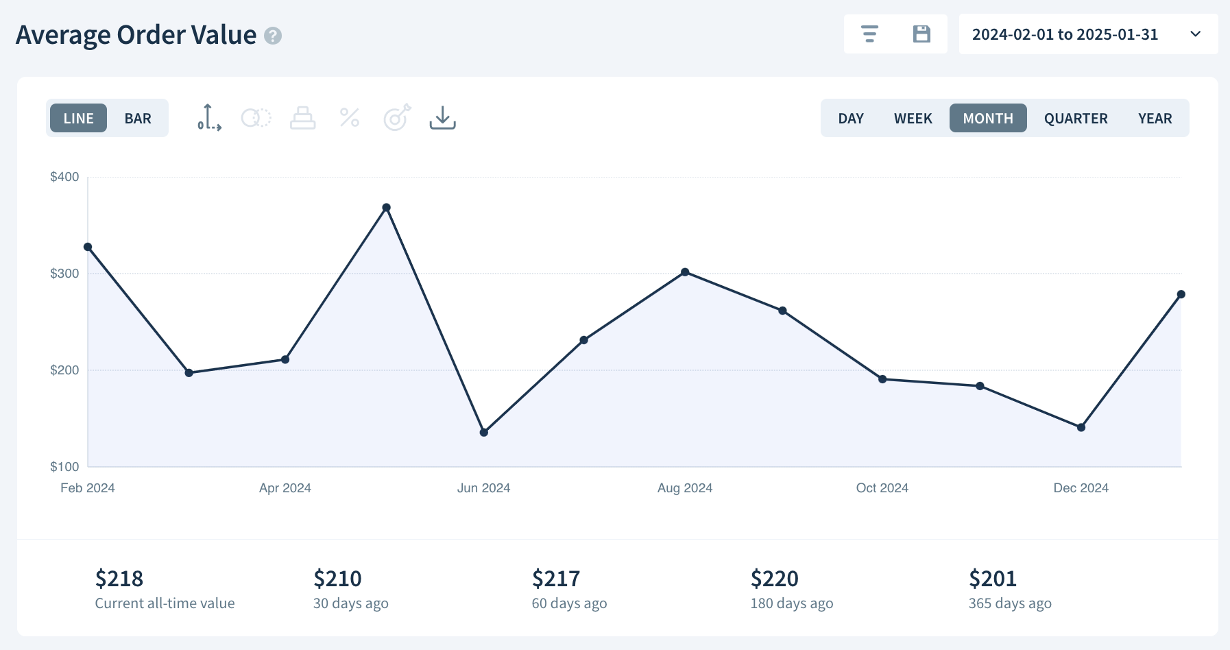
Task: Open the help tooltip next to Average Order Value
Action: tap(273, 36)
